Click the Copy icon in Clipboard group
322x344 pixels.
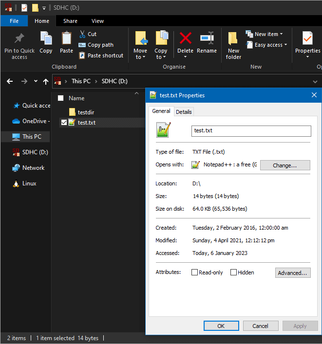(x=46, y=39)
